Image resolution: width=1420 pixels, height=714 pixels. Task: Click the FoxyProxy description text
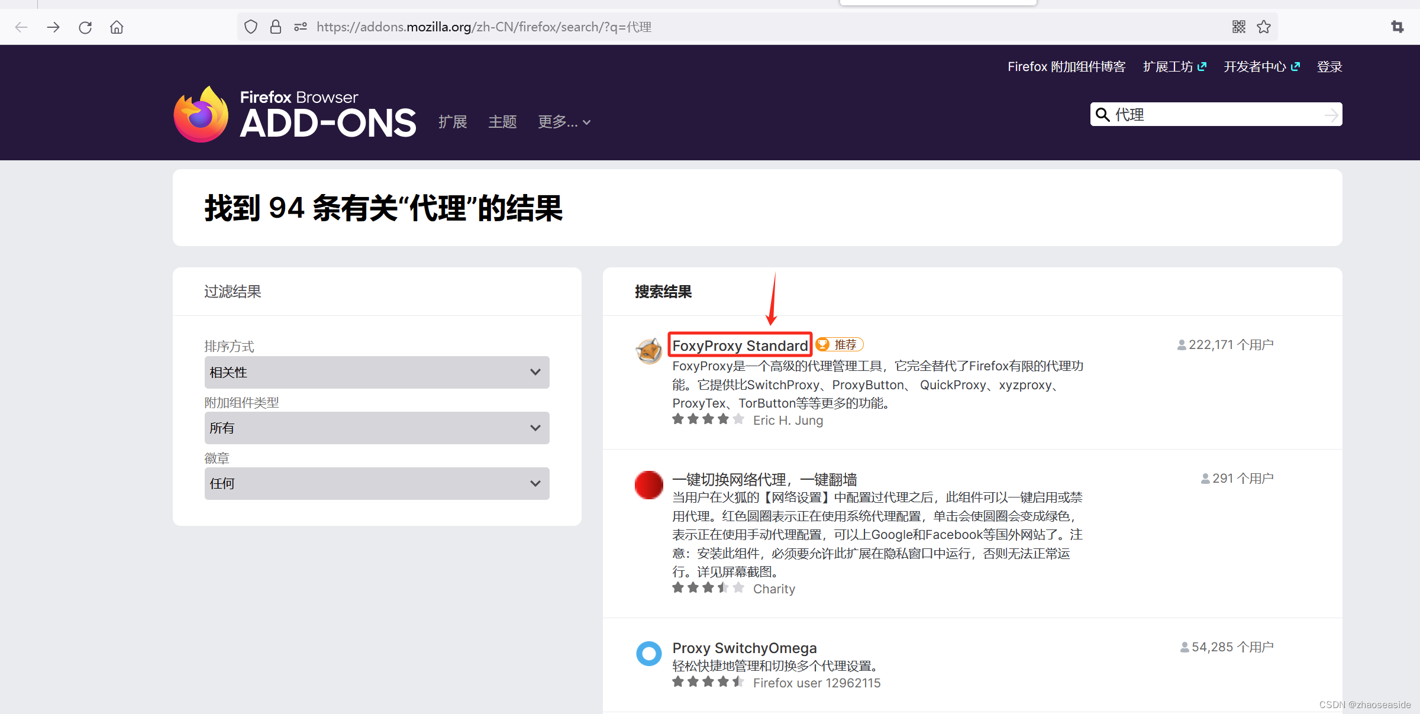[878, 385]
